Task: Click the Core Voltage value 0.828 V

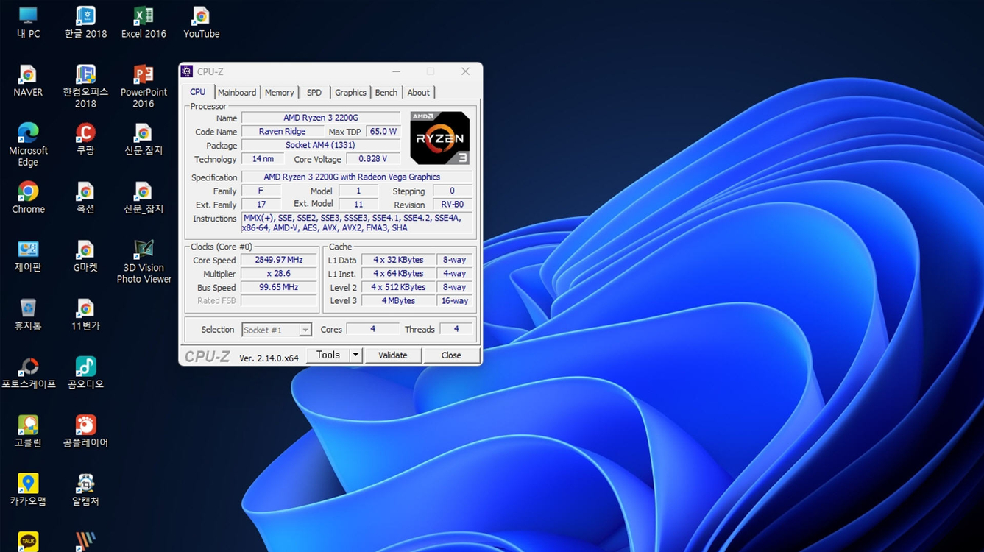Action: click(x=373, y=159)
